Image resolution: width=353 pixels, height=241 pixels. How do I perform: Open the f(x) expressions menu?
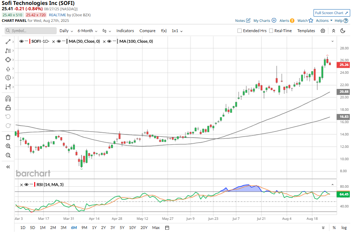[164, 31]
